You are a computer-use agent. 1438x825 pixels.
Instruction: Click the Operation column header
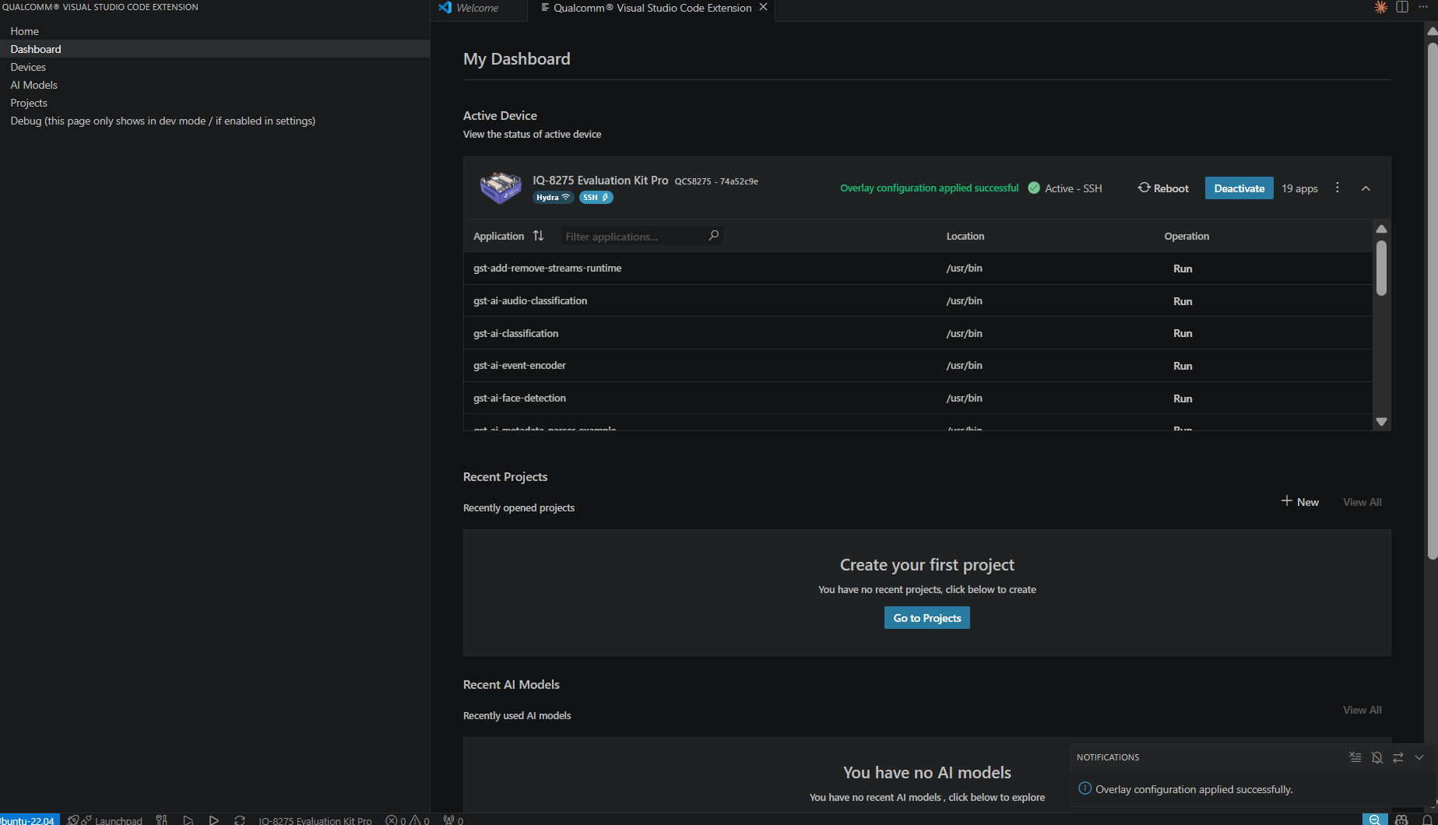tap(1187, 236)
